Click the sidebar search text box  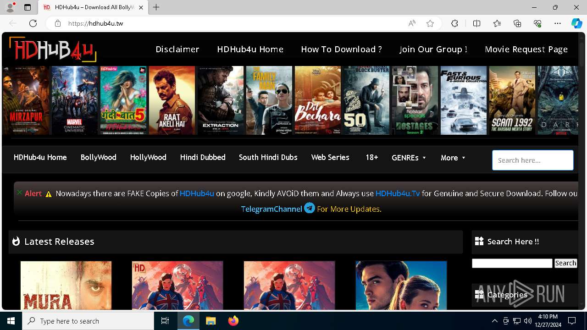[x=512, y=263]
